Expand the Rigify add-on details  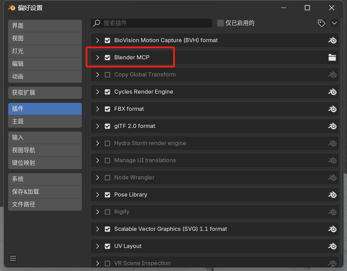(x=98, y=212)
